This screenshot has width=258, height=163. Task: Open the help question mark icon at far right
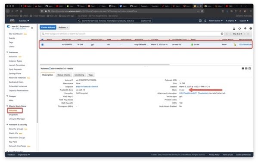[x=251, y=28]
